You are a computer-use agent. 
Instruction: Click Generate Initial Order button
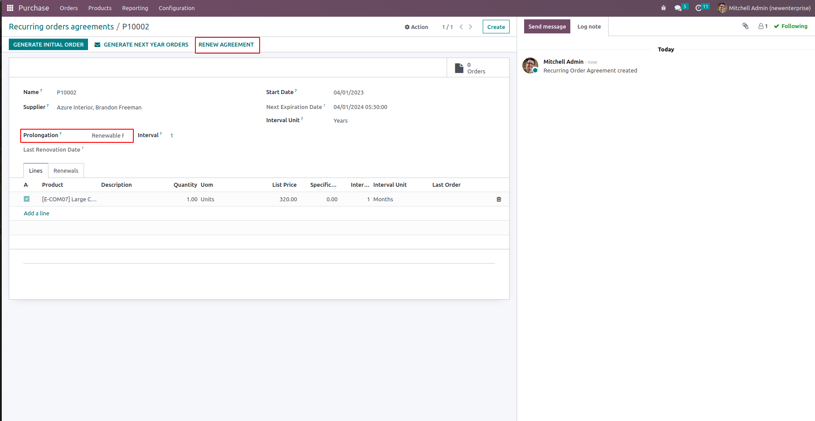[x=48, y=44]
